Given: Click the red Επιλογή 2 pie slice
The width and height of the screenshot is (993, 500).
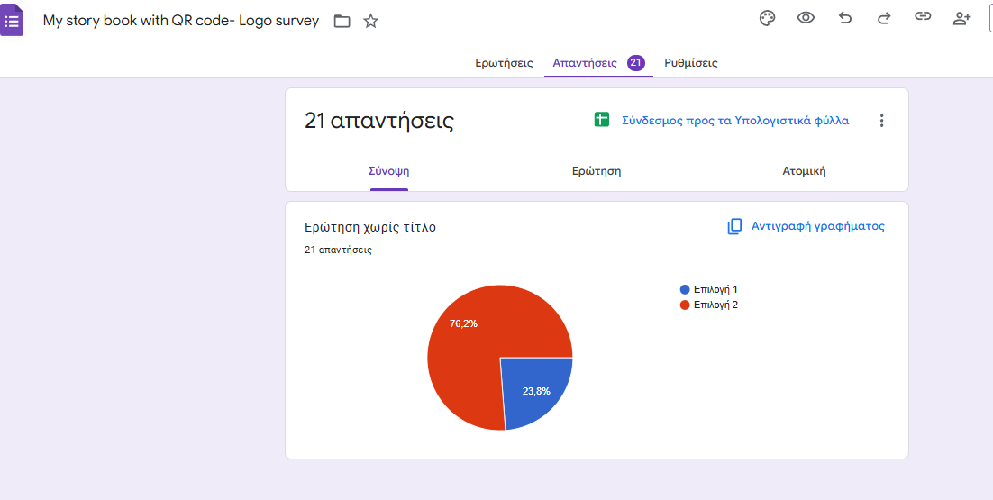Looking at the screenshot, I should pos(469,360).
